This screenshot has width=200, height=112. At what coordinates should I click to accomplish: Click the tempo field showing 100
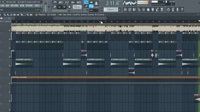[77, 7]
